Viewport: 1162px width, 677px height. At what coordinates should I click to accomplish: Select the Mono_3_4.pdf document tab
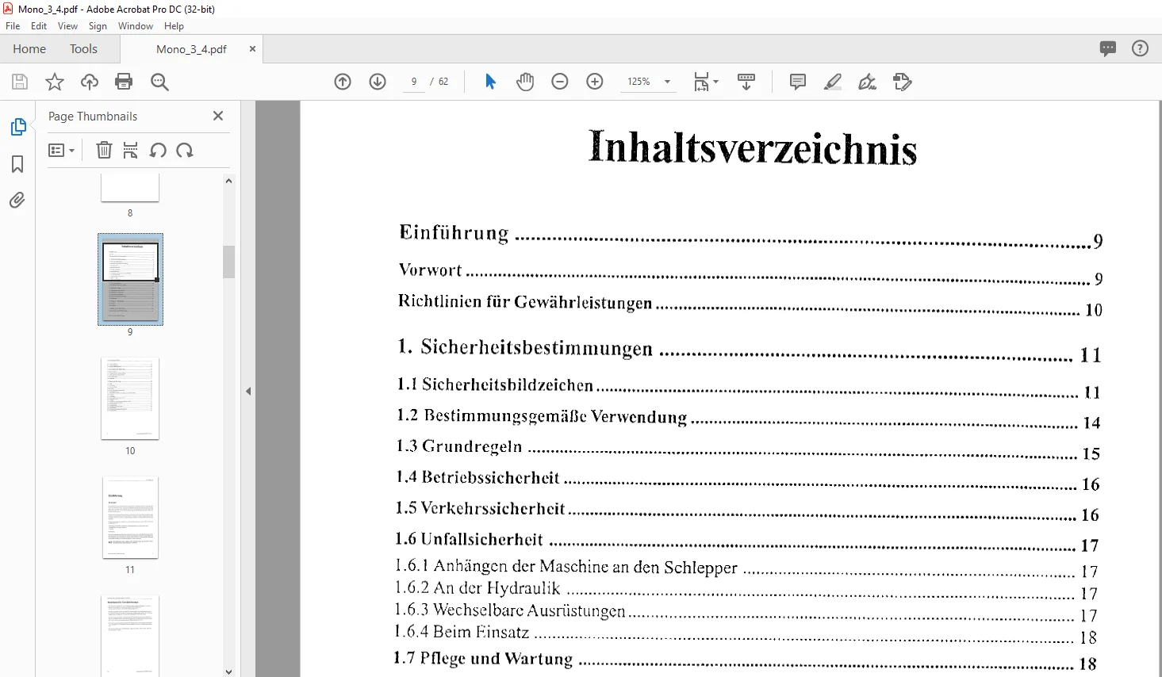191,49
